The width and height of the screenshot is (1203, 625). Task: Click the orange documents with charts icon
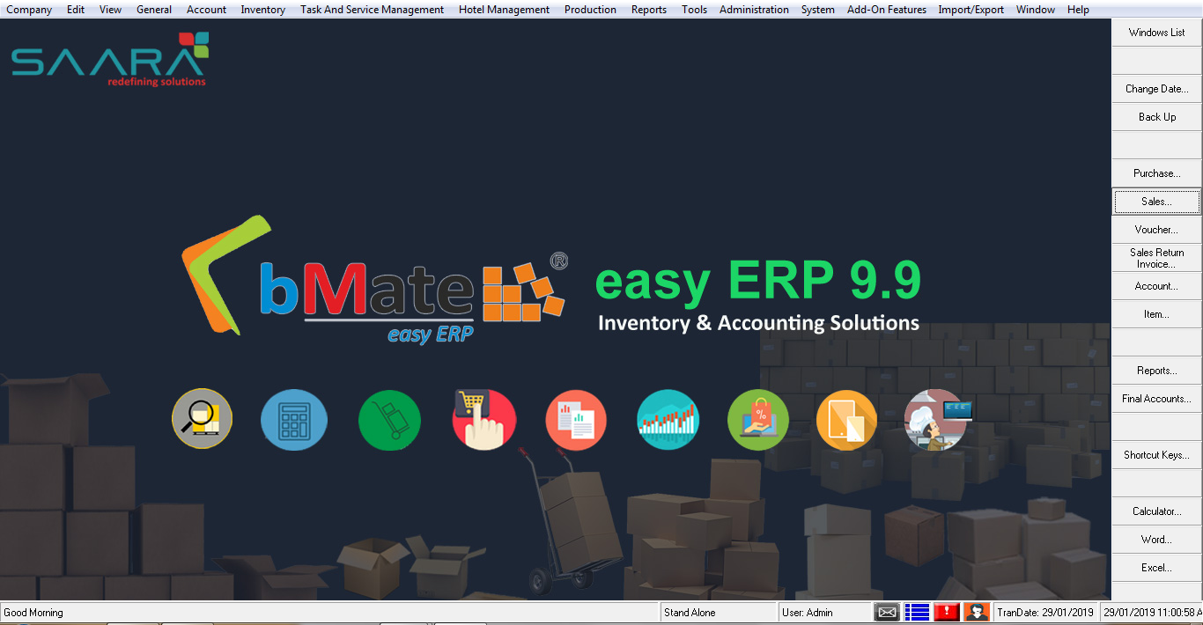pyautogui.click(x=576, y=420)
